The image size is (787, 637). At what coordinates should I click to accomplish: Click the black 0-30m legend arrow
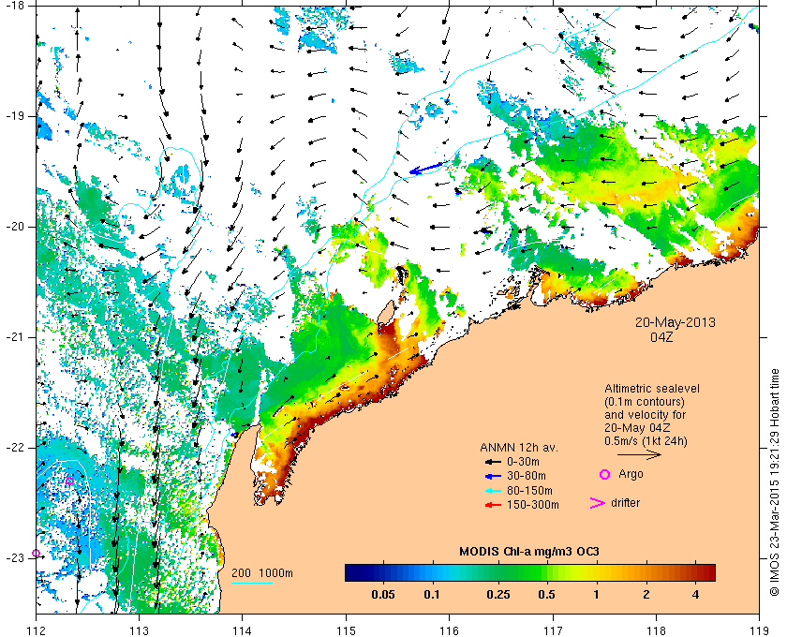click(x=493, y=462)
